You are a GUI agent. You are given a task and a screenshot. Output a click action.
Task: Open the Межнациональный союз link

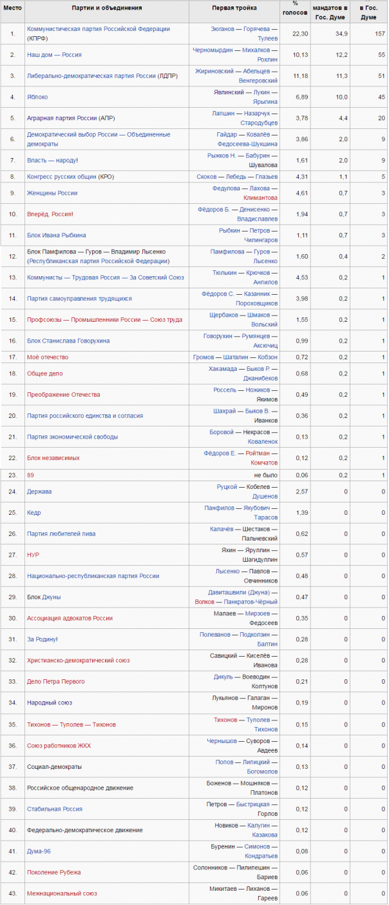pos(62,893)
